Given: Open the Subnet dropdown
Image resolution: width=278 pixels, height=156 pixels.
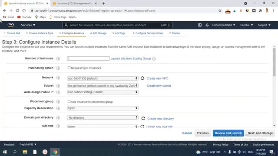Looking at the screenshot, I should point(103,86).
